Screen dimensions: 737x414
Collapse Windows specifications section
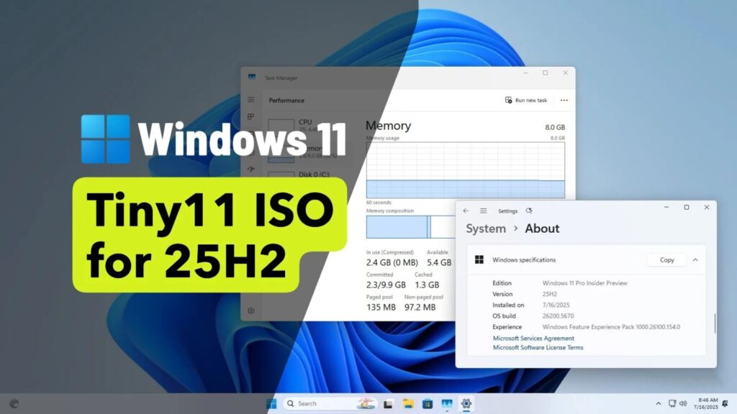(695, 259)
